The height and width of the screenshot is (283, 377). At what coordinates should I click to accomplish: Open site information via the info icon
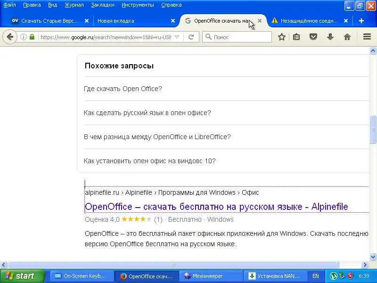coord(23,37)
